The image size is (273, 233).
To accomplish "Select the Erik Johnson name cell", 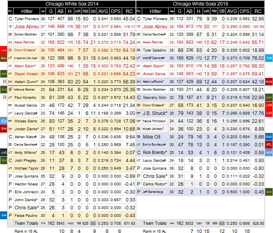I will pyautogui.click(x=26, y=192).
